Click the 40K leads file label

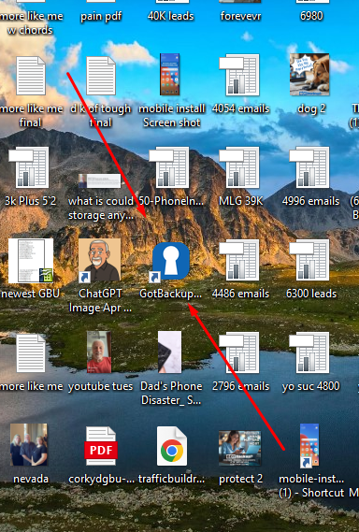pos(171,16)
